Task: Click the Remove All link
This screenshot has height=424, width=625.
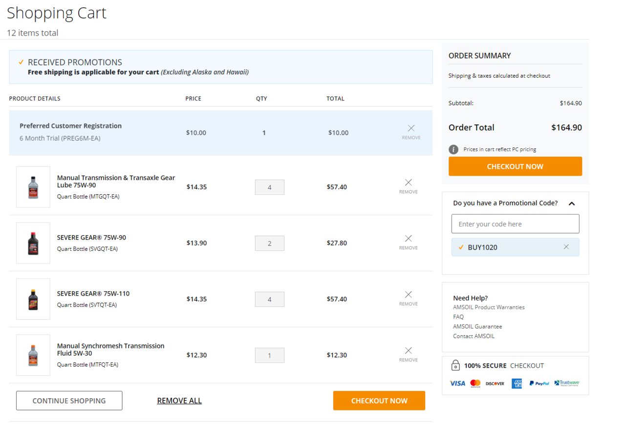Action: tap(179, 401)
